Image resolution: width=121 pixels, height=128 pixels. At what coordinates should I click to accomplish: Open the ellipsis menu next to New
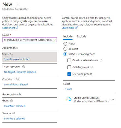coord(18,4)
